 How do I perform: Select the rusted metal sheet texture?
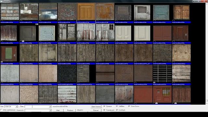[124, 94]
